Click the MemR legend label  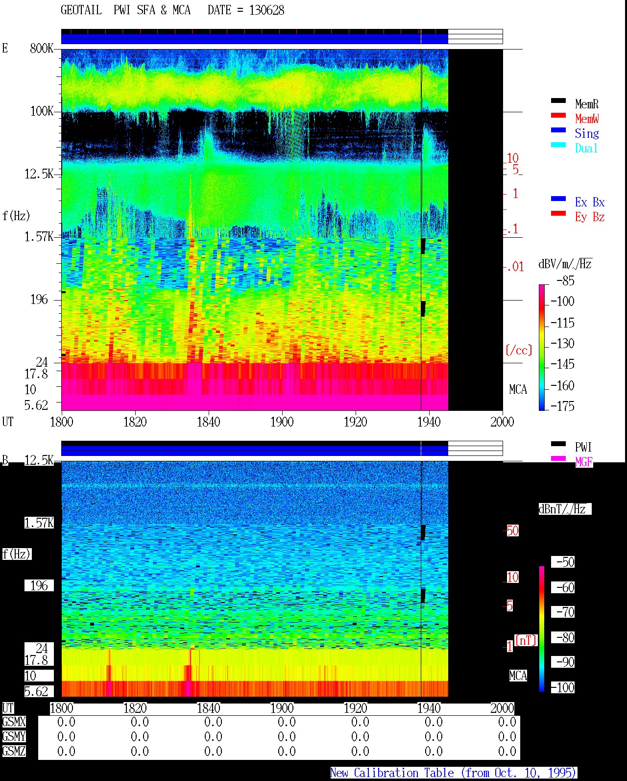[587, 104]
